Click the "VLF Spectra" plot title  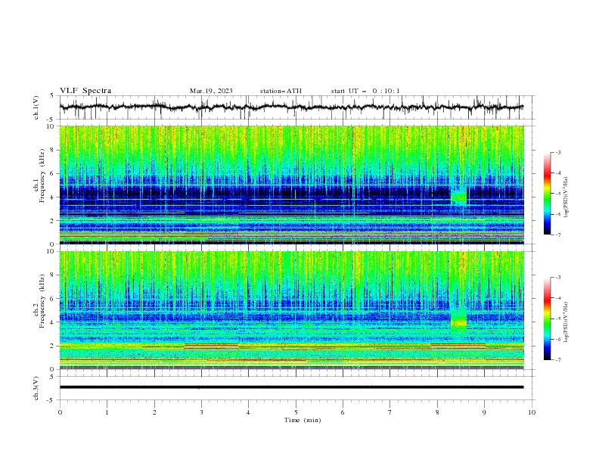pyautogui.click(x=85, y=91)
